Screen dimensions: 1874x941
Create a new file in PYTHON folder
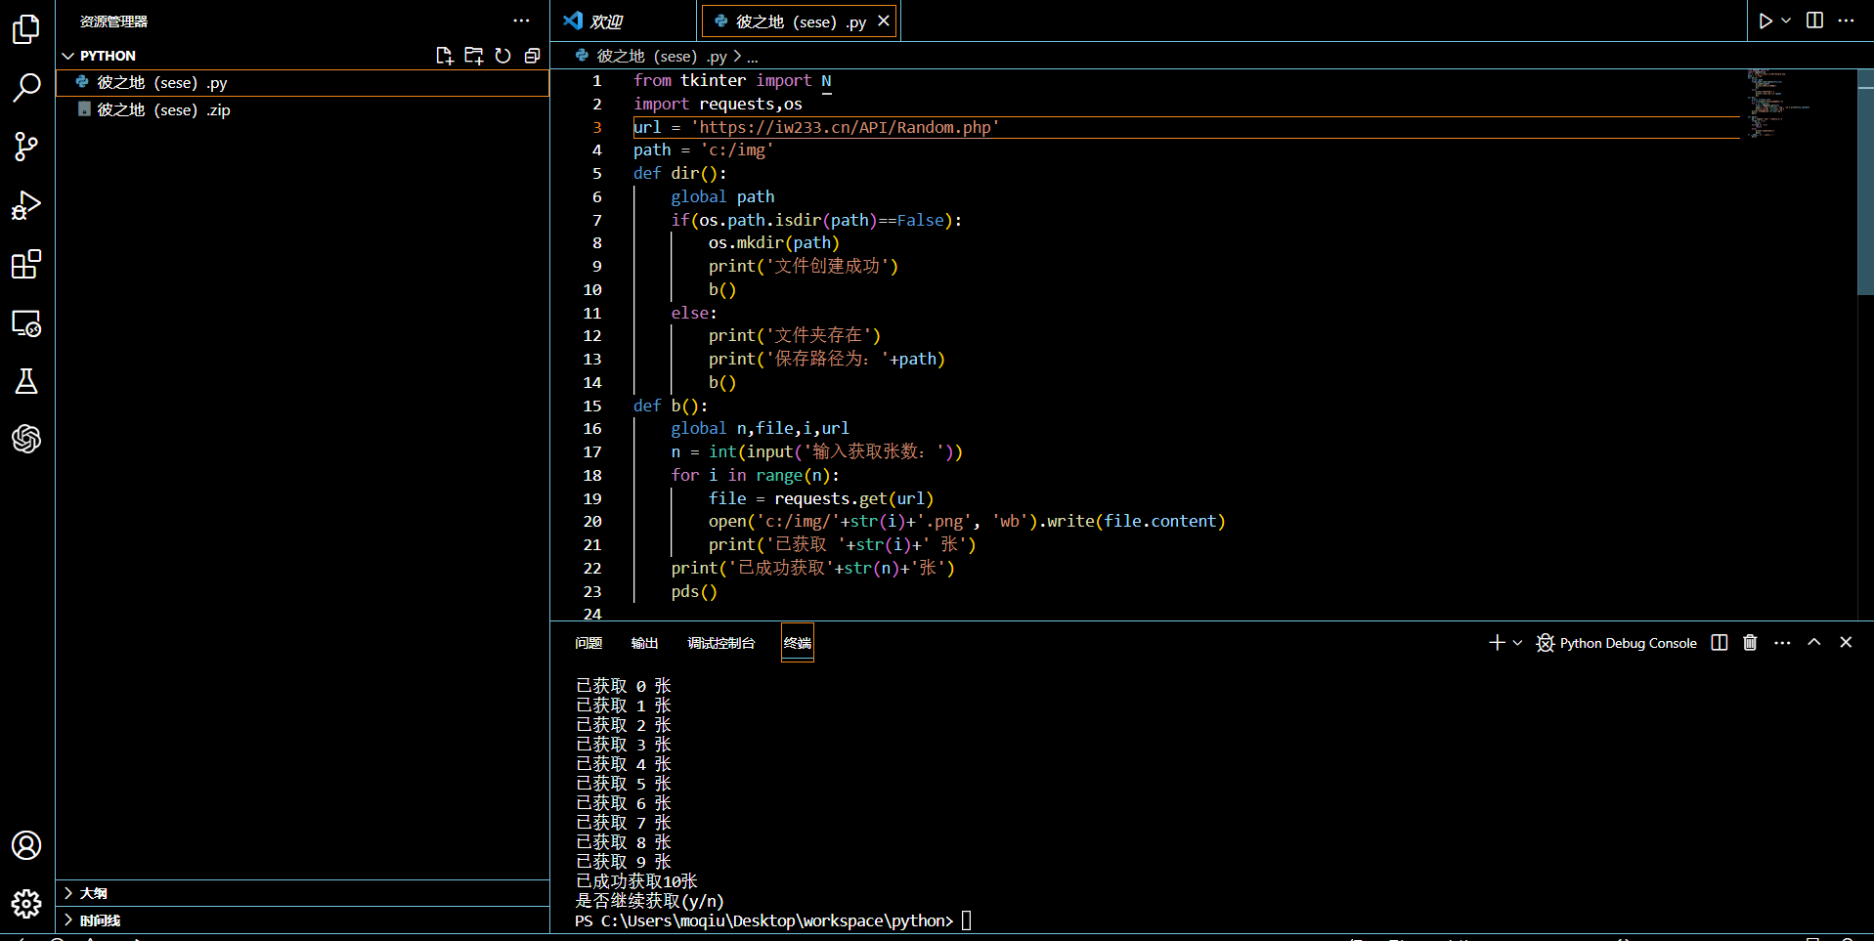click(445, 56)
